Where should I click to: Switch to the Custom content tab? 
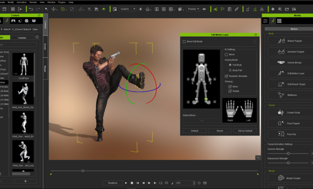point(22,38)
